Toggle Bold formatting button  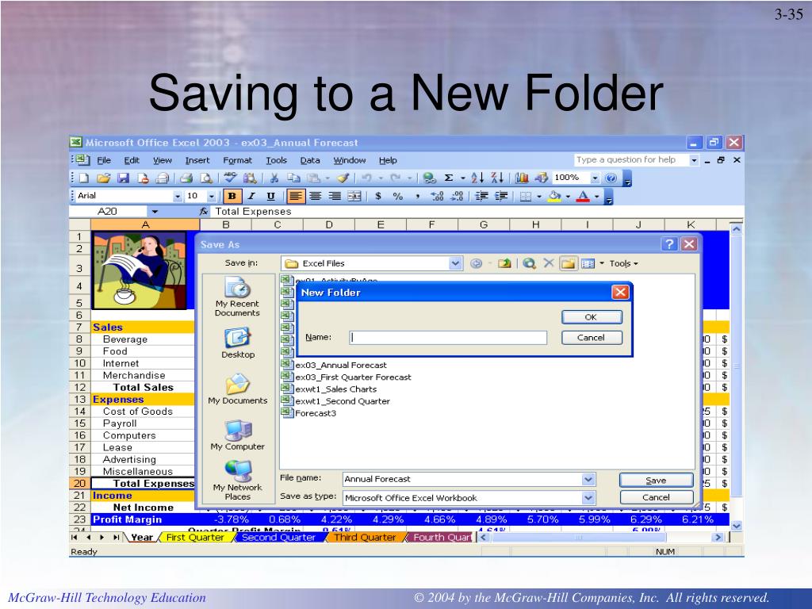(x=232, y=197)
